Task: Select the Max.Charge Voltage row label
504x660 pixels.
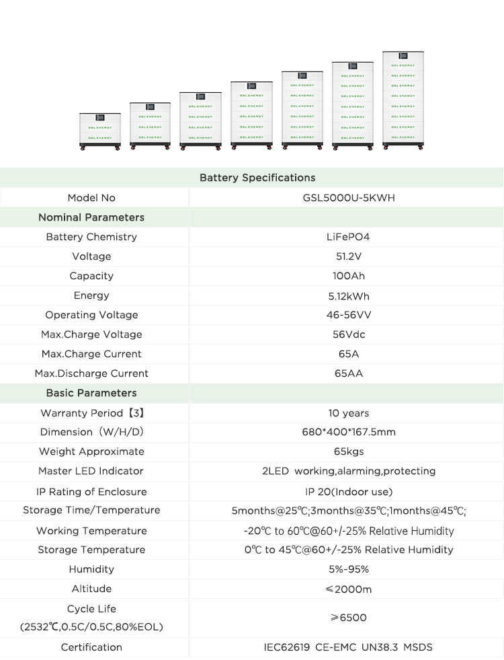Action: click(x=91, y=334)
